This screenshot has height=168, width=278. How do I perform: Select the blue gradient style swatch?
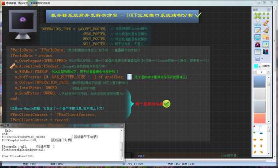259,82
